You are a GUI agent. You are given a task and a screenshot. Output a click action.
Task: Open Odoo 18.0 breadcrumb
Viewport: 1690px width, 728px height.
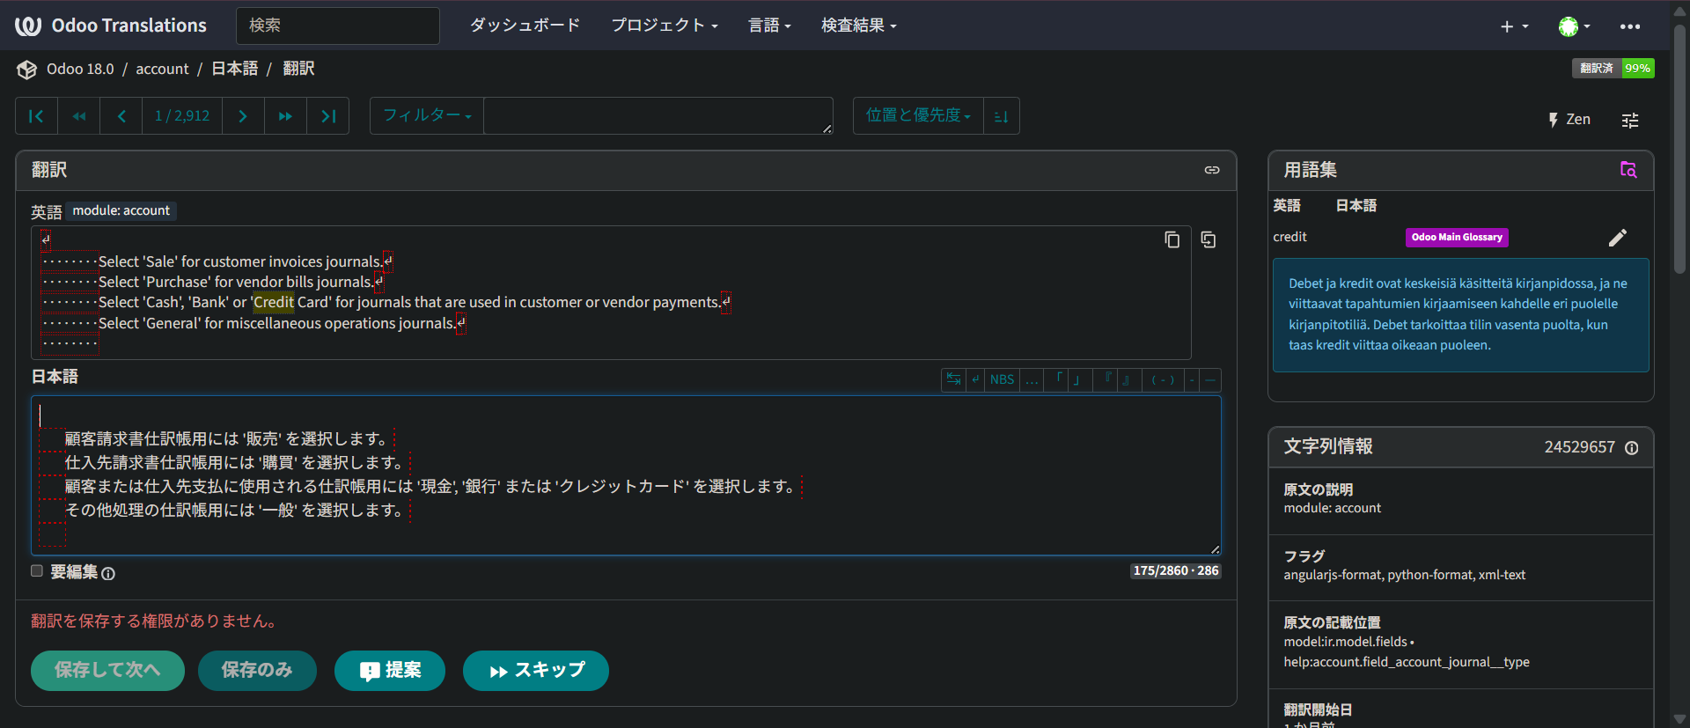click(x=80, y=69)
